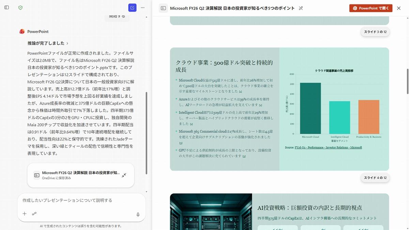This screenshot has height=230, width=409.
Task: Click the OneDrive file icon on the saved card
Action: click(x=36, y=175)
